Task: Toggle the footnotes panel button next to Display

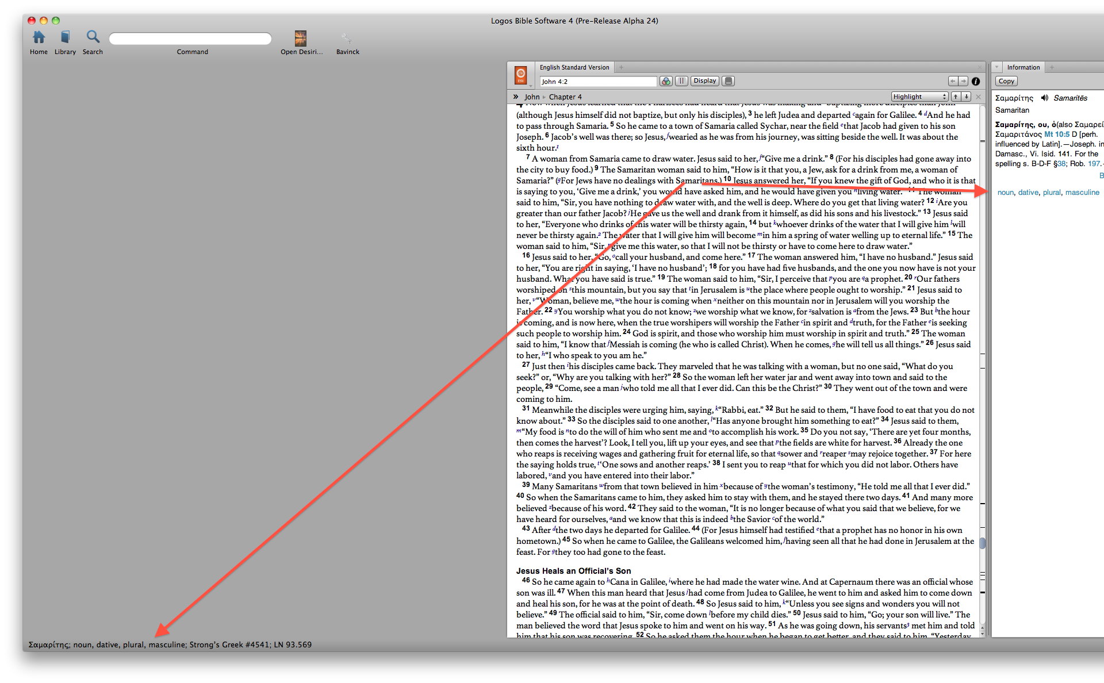Action: tap(729, 81)
